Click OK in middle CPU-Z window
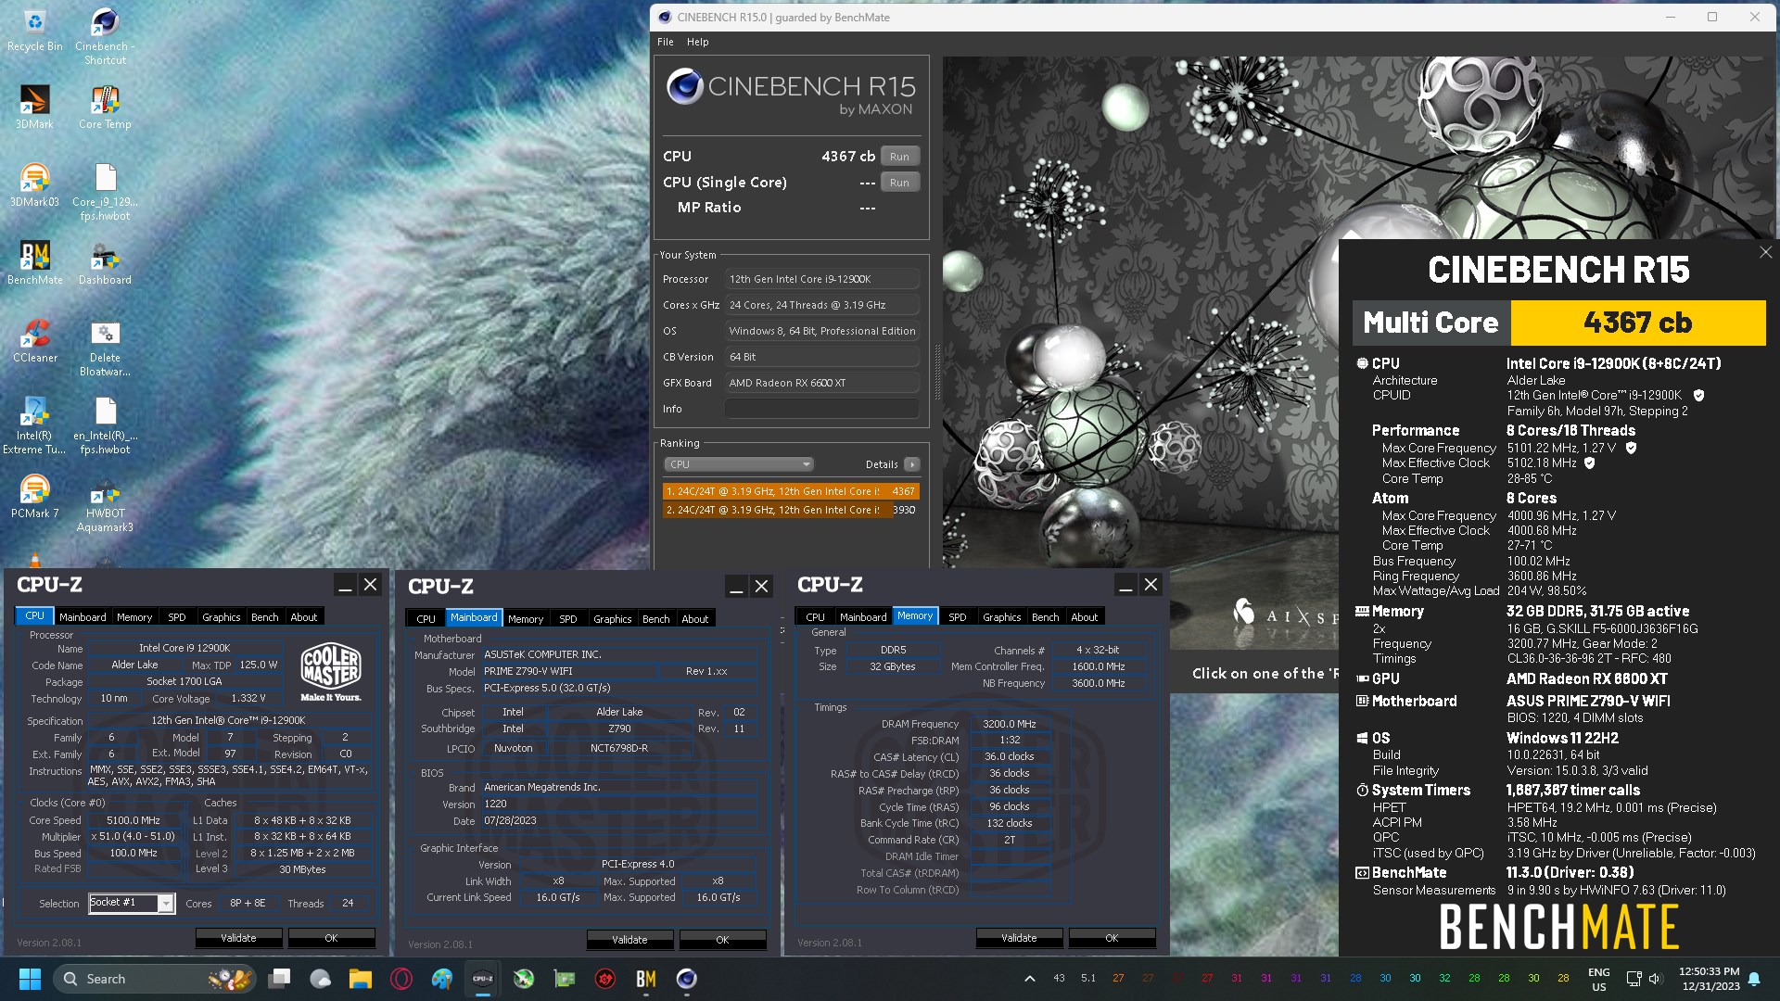Image resolution: width=1780 pixels, height=1001 pixels. pos(722,940)
